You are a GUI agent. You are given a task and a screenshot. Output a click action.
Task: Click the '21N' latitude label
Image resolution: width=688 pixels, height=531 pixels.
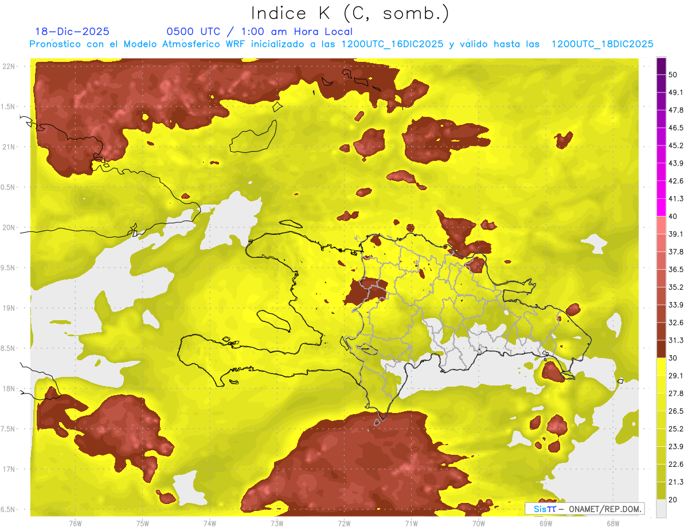click(x=9, y=147)
